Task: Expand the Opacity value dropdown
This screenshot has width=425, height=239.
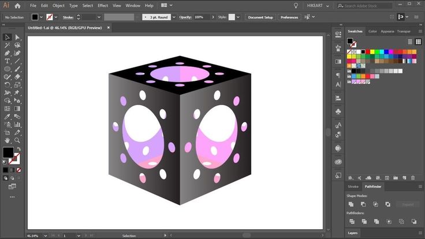Action: click(x=214, y=17)
